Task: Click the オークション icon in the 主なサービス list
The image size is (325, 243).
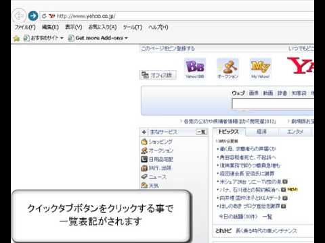Action: click(144, 151)
